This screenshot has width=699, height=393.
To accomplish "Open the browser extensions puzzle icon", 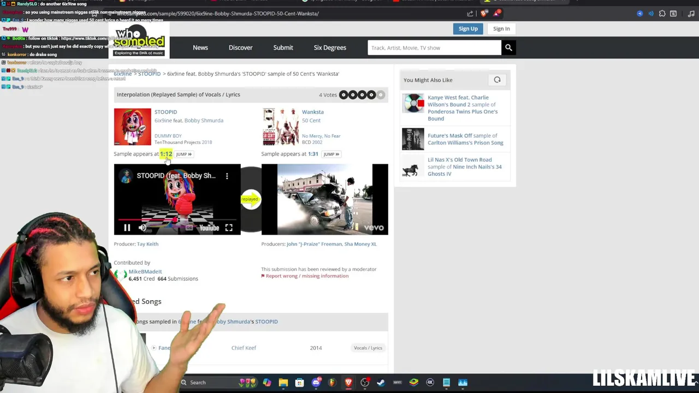I will 662,14.
